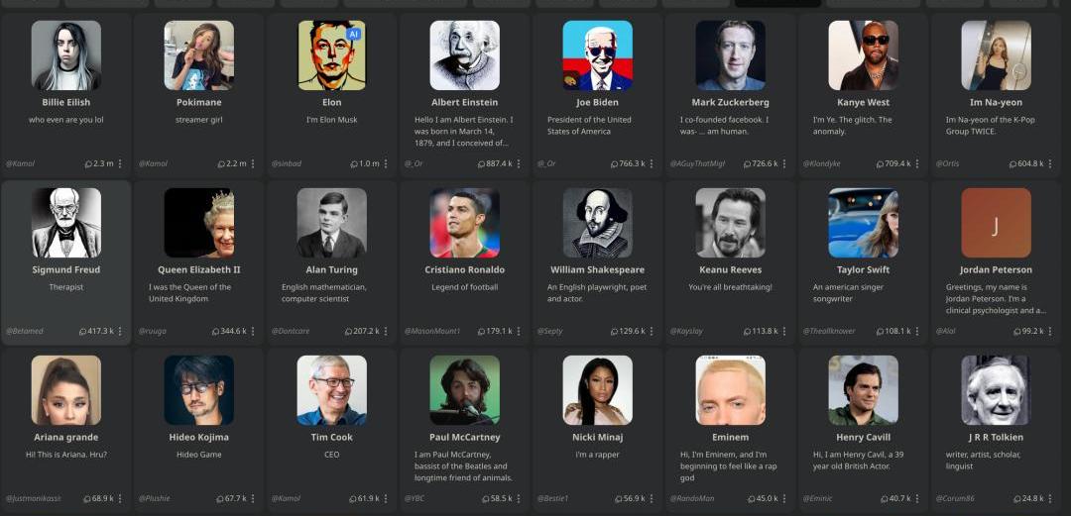Click creator username @Kamal under Pokimane
The image size is (1071, 516).
[153, 163]
